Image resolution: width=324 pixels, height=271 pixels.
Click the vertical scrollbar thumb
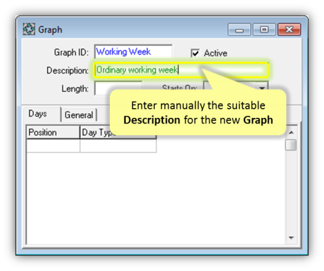point(291,145)
